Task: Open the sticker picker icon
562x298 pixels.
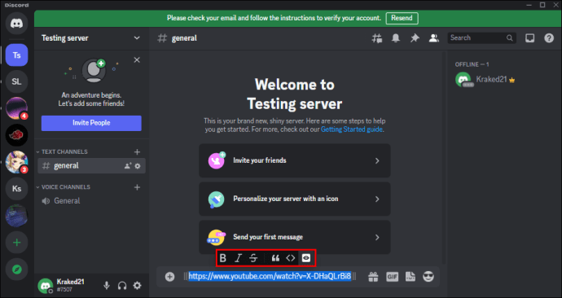Action: [411, 277]
